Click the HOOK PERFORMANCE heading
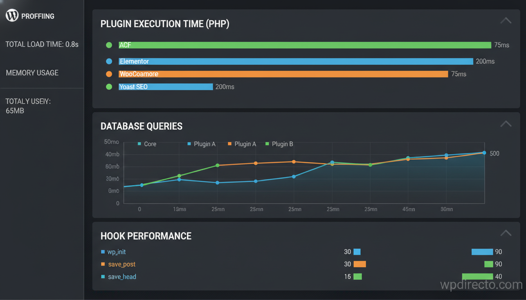The width and height of the screenshot is (526, 300). (146, 236)
